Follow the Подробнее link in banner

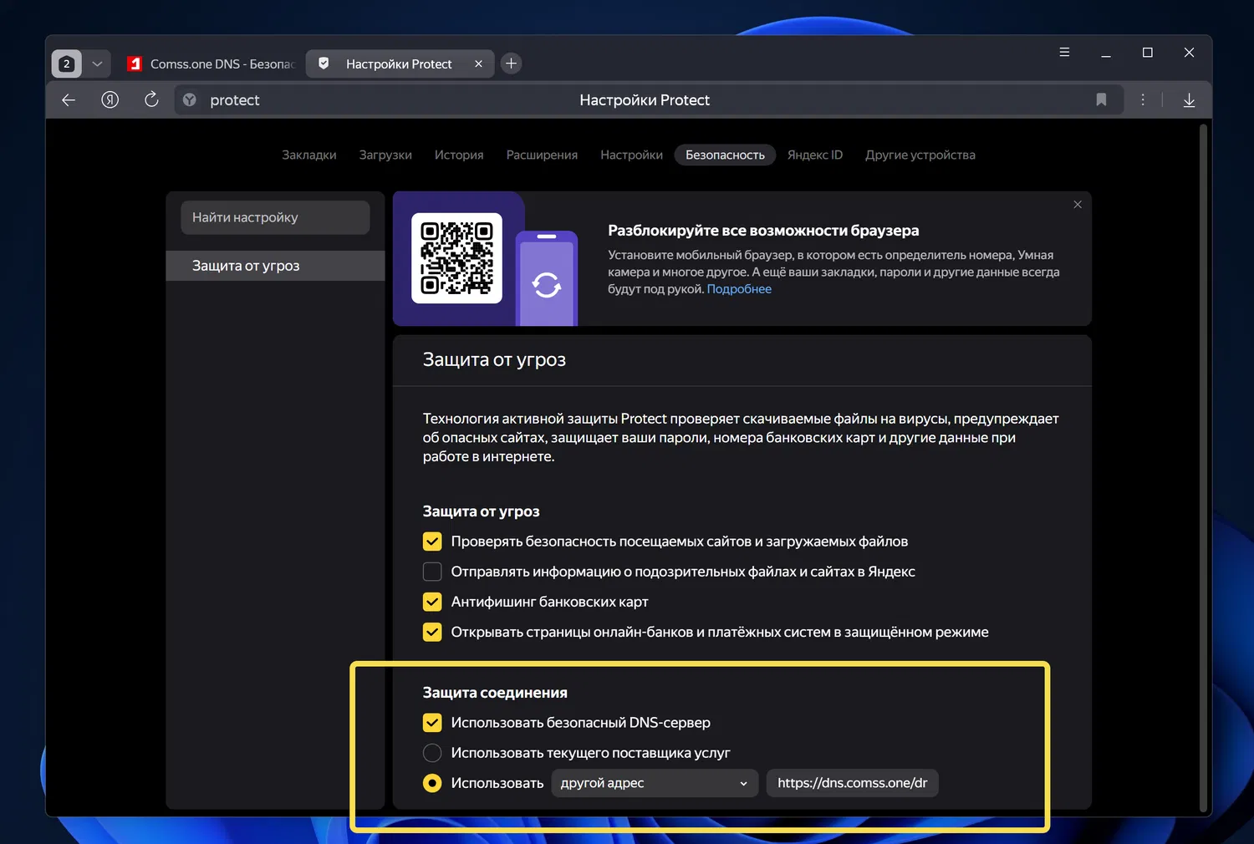point(739,289)
